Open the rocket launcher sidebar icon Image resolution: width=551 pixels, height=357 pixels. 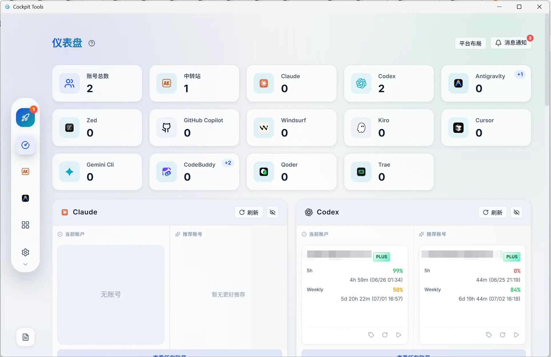point(25,117)
